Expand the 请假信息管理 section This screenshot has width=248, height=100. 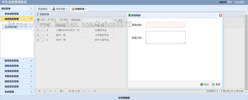tap(31, 81)
